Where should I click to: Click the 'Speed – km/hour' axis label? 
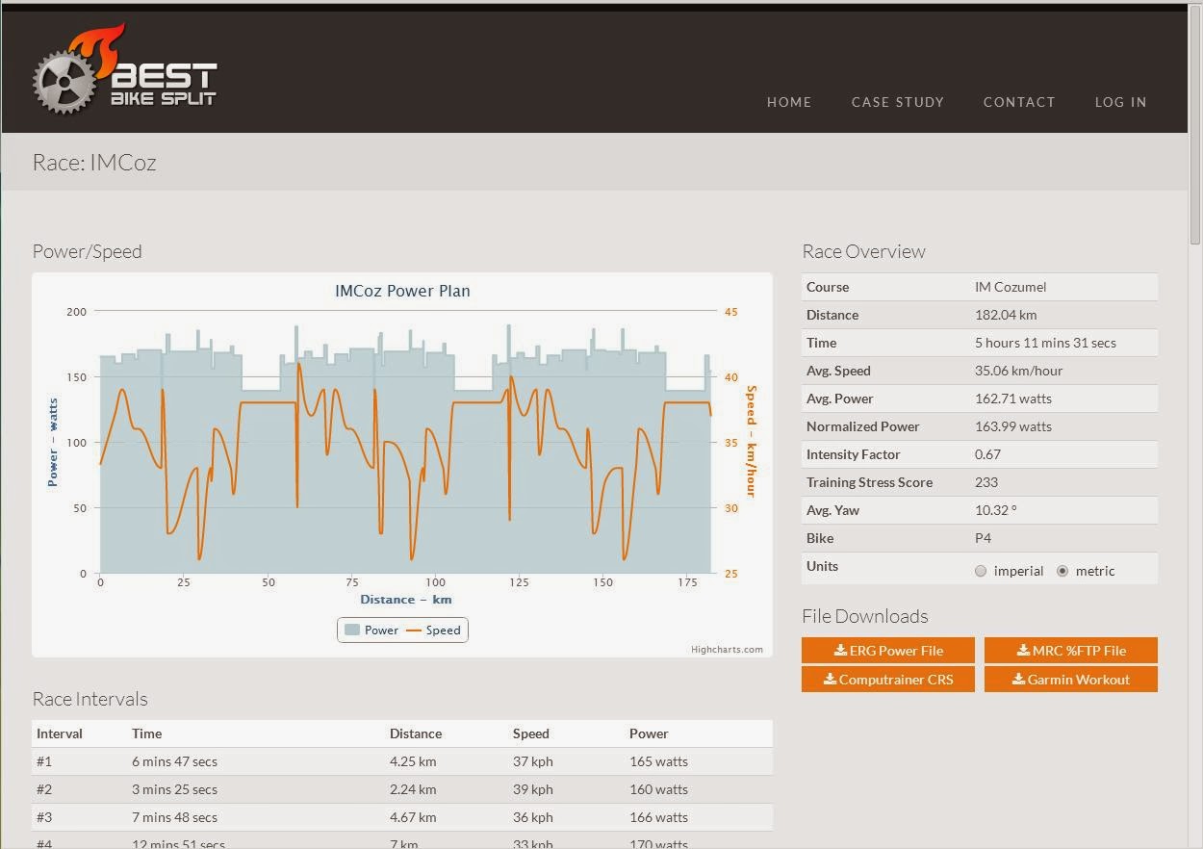tap(752, 442)
